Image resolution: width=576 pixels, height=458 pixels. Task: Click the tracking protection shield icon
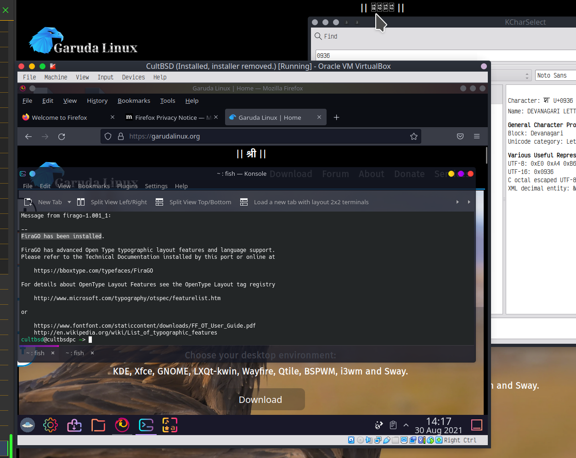tap(108, 136)
